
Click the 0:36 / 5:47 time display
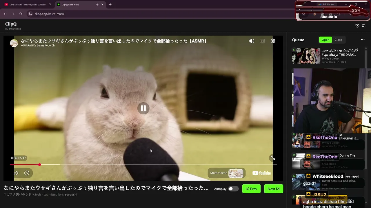point(19,158)
